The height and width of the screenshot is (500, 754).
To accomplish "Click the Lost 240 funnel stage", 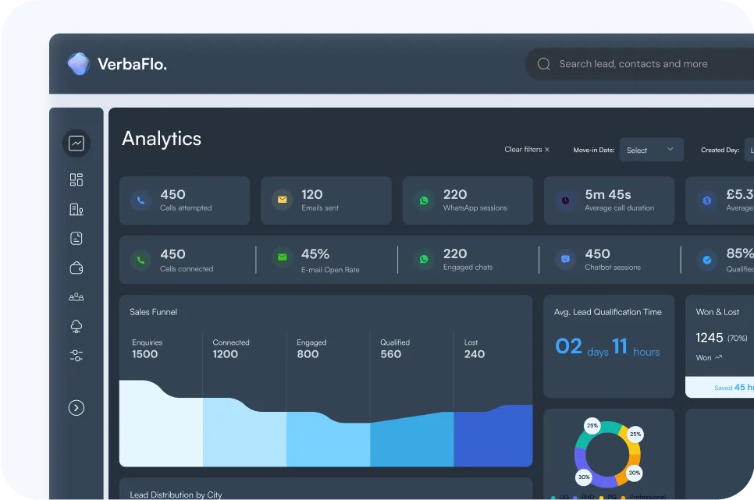I will 474,349.
